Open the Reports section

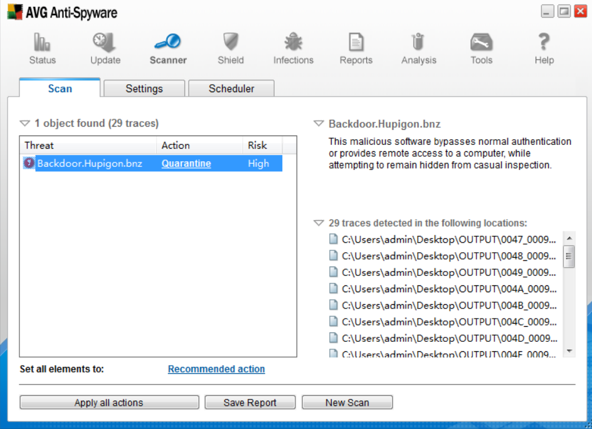point(356,48)
